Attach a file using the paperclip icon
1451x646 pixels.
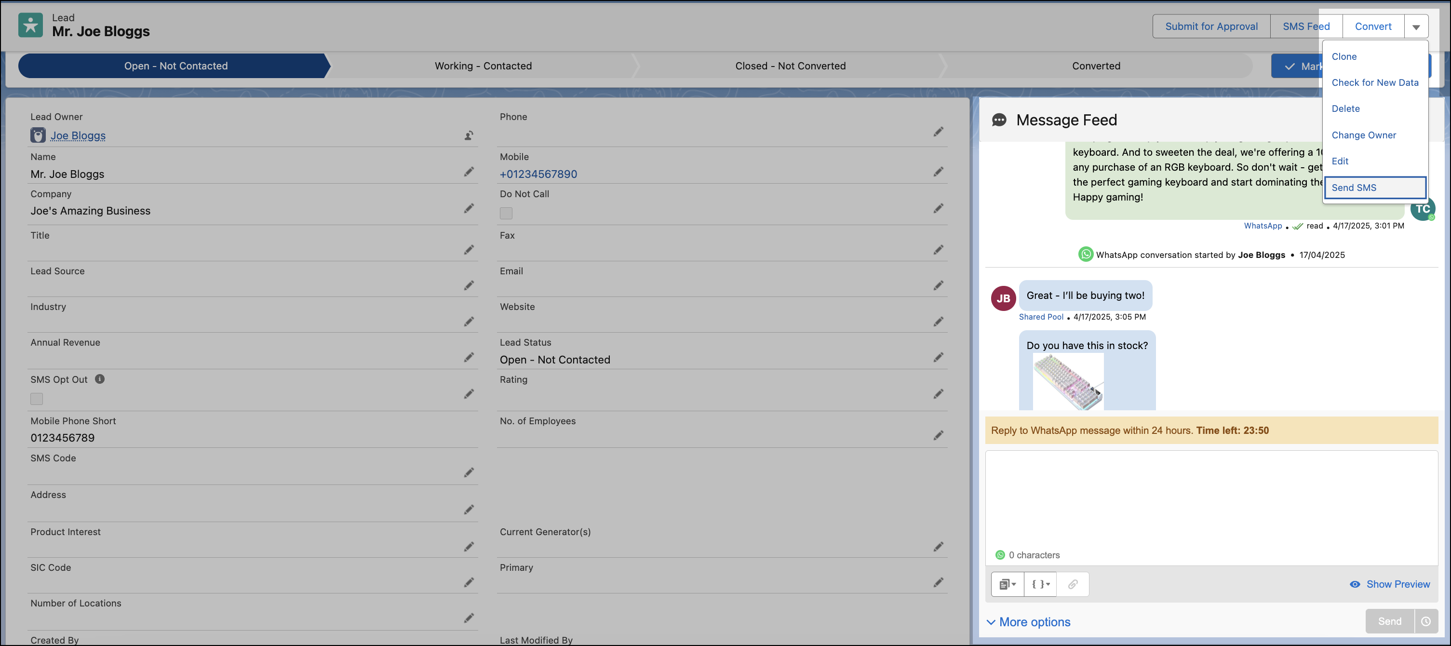[1072, 584]
